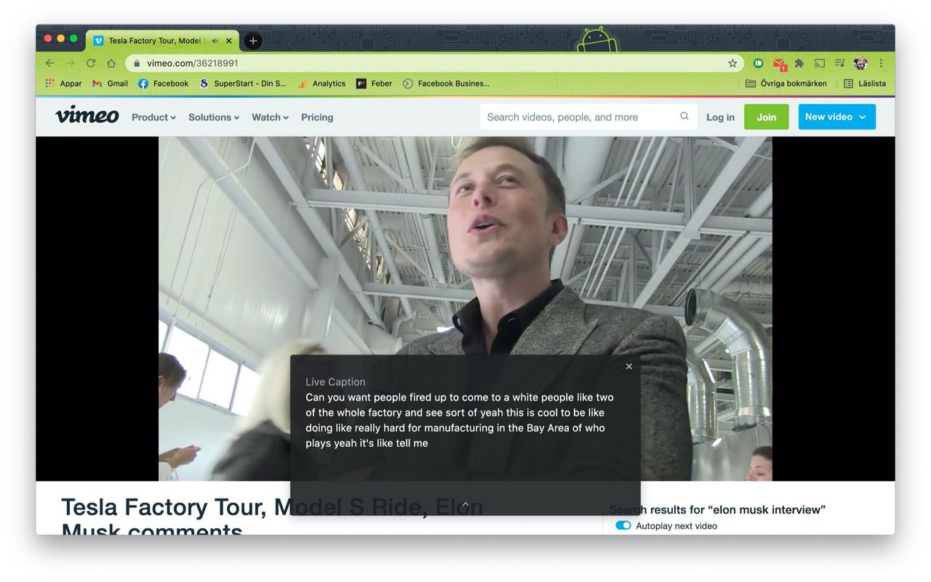Image resolution: width=931 pixels, height=582 pixels.
Task: Open the mail extension with red badge
Action: click(779, 64)
